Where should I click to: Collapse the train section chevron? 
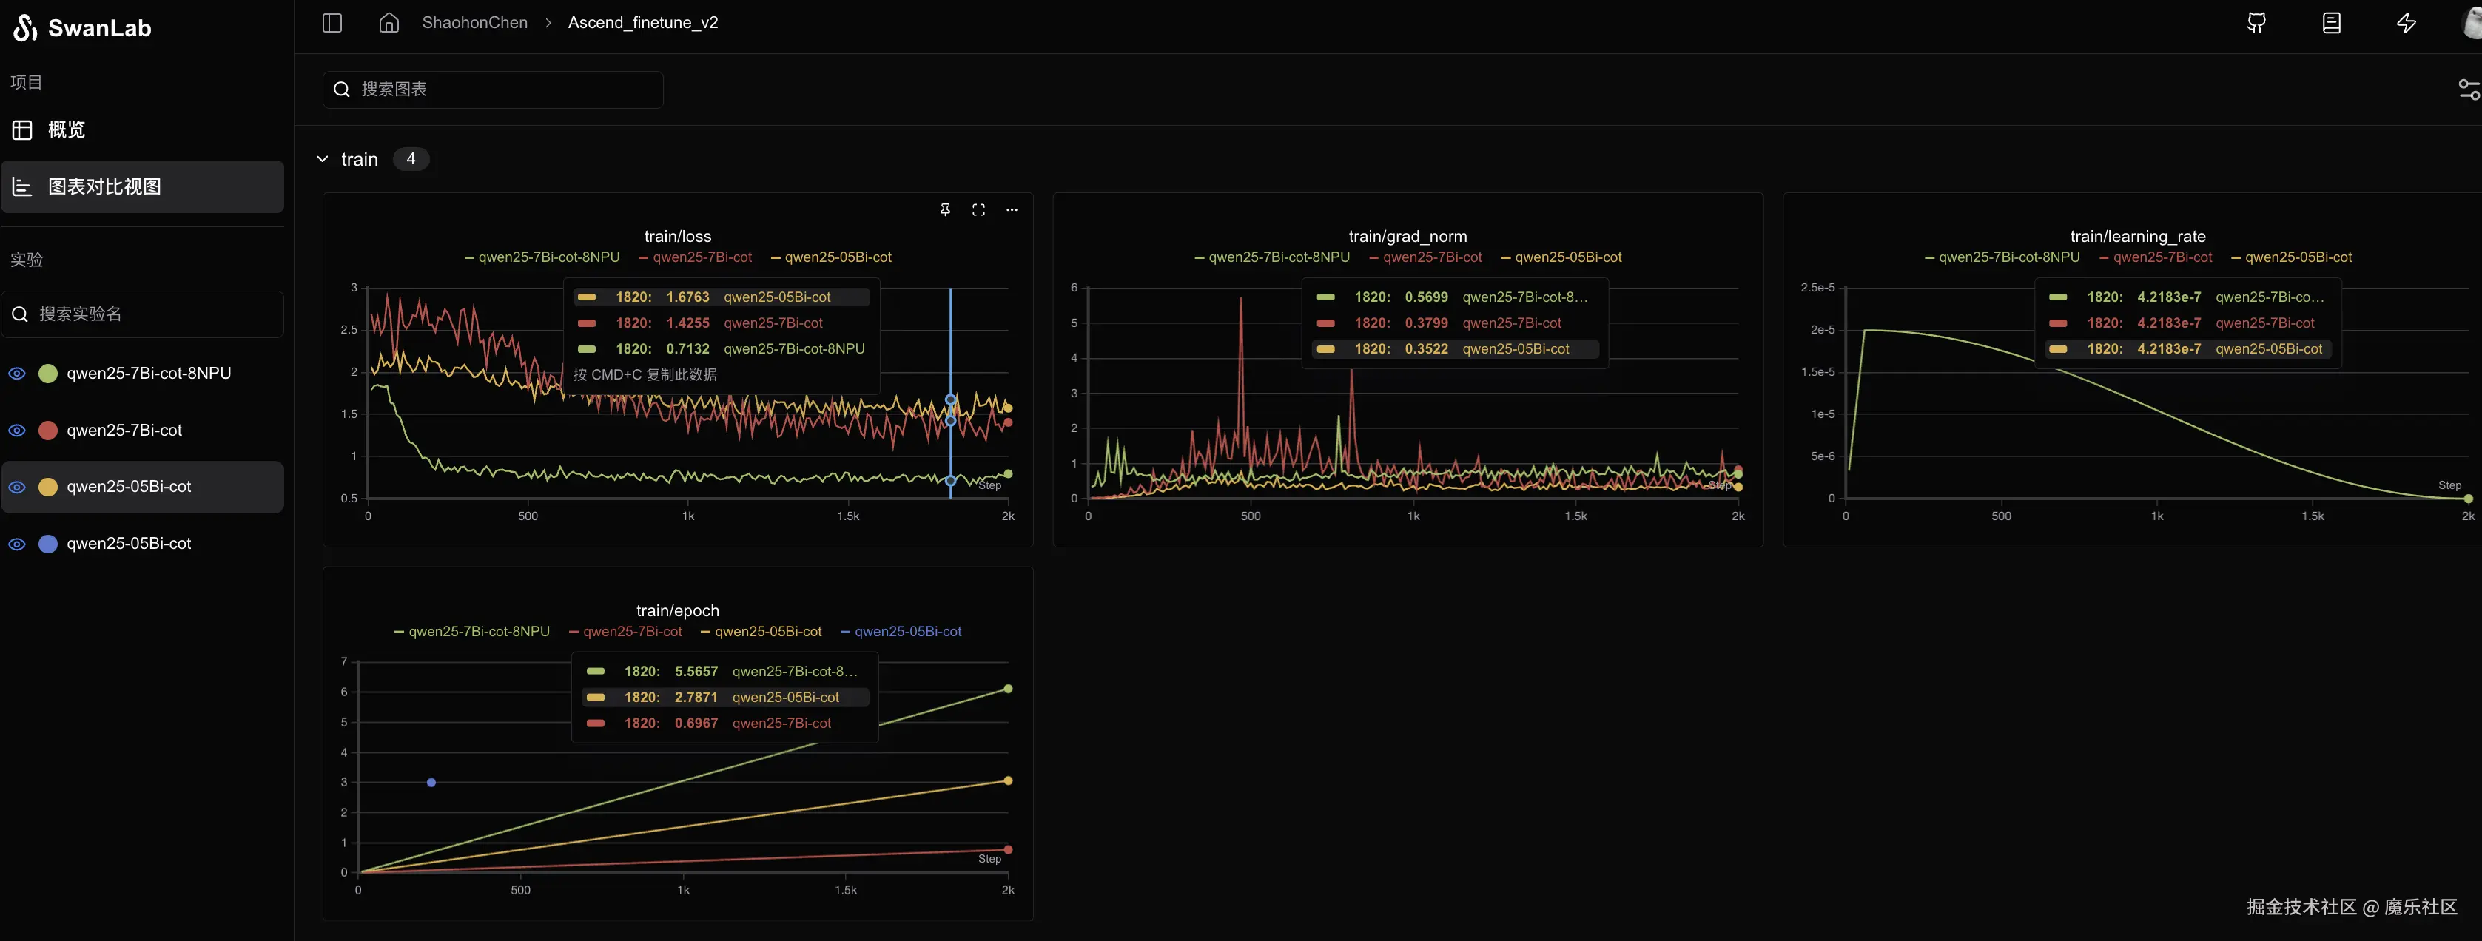point(323,159)
